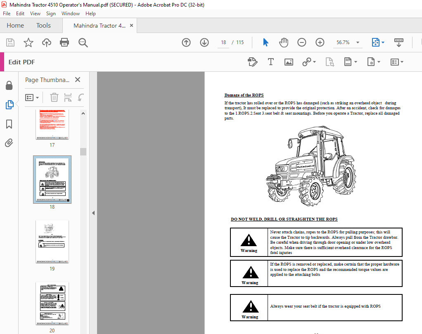The height and width of the screenshot is (334, 422).
Task: Select the page 18 thumbnail
Action: [52, 179]
